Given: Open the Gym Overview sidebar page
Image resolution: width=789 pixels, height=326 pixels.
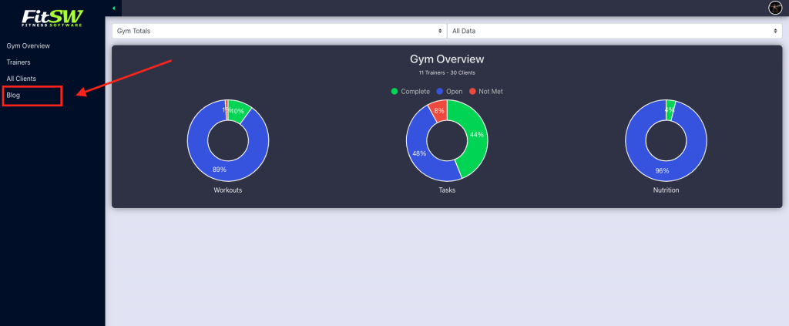Looking at the screenshot, I should coord(29,45).
